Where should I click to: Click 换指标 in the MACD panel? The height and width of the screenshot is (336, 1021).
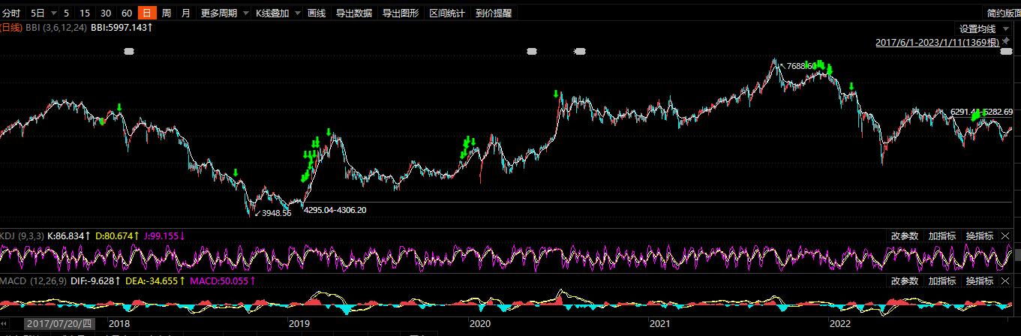[x=979, y=281]
